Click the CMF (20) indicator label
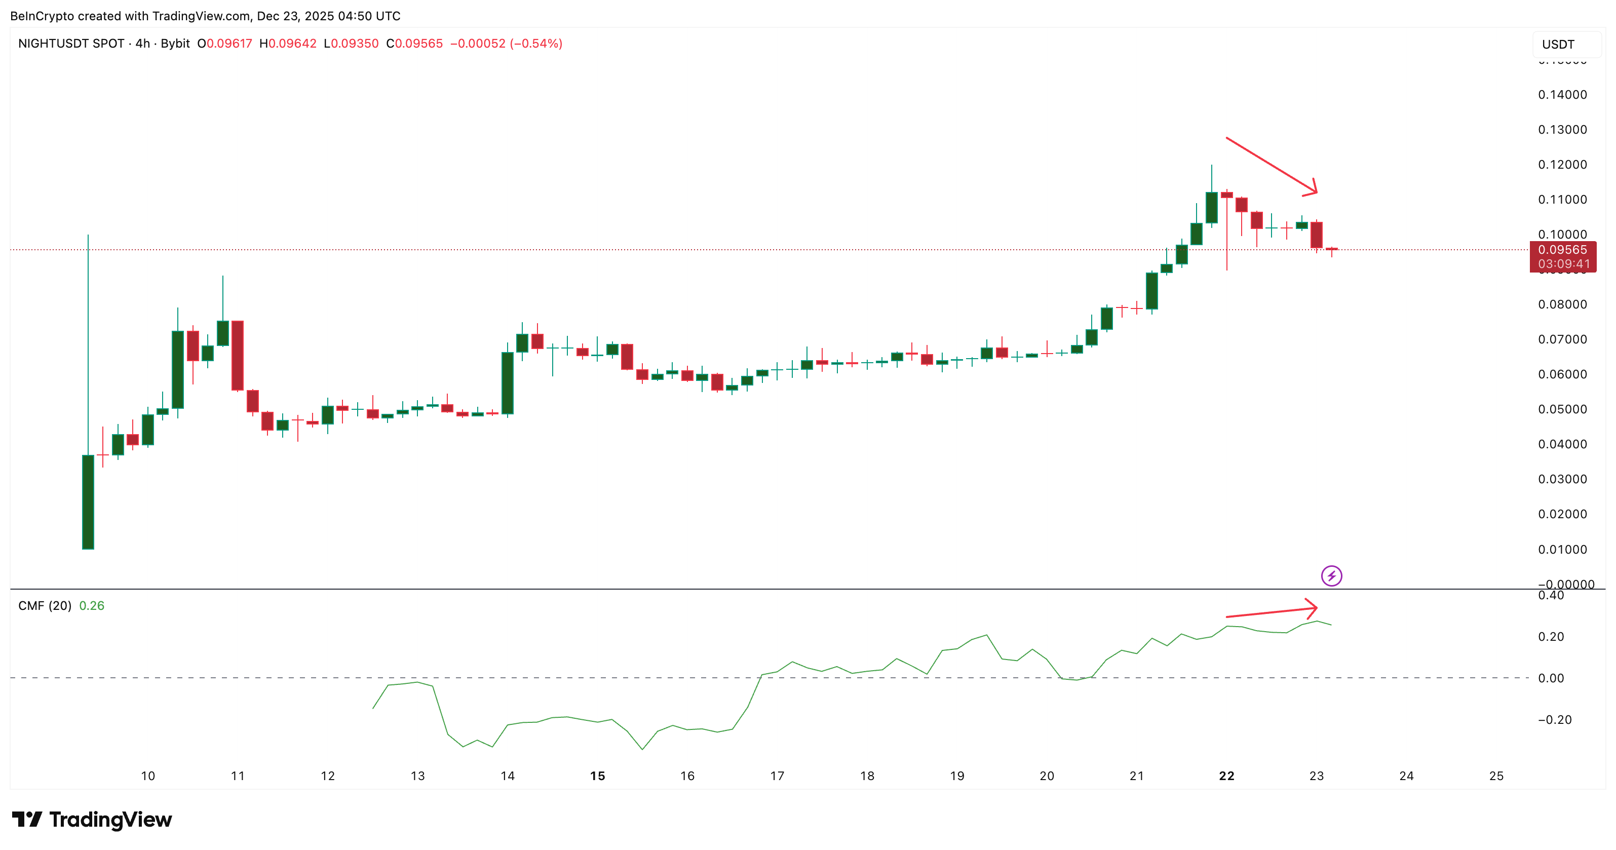The height and width of the screenshot is (850, 1616). coord(44,605)
